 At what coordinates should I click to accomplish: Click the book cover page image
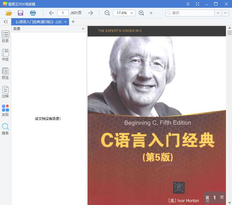click(x=157, y=115)
